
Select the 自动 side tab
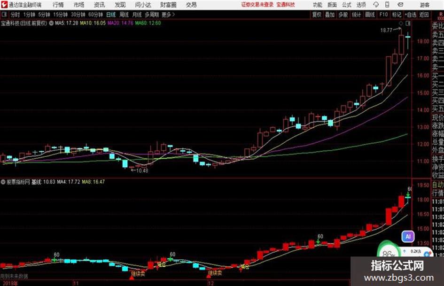[x=438, y=185]
